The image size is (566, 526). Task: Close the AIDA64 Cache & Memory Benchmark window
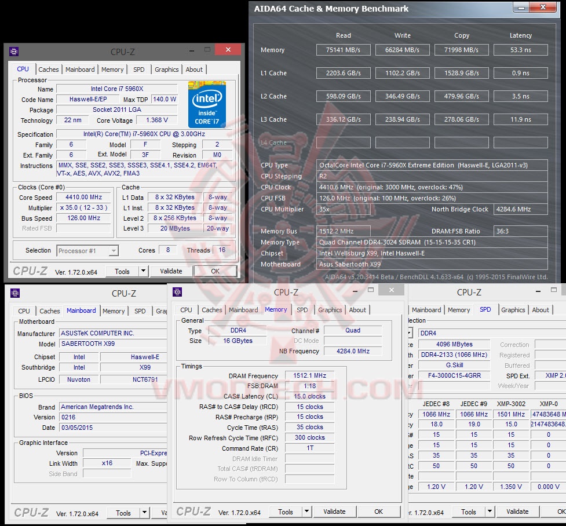point(543,7)
